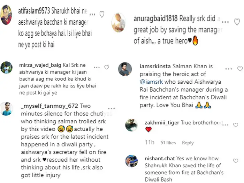Viewport: 244px width, 183px height.
Task: Like iamsrkinsta's comment about Salman Khan
Action: (240, 69)
